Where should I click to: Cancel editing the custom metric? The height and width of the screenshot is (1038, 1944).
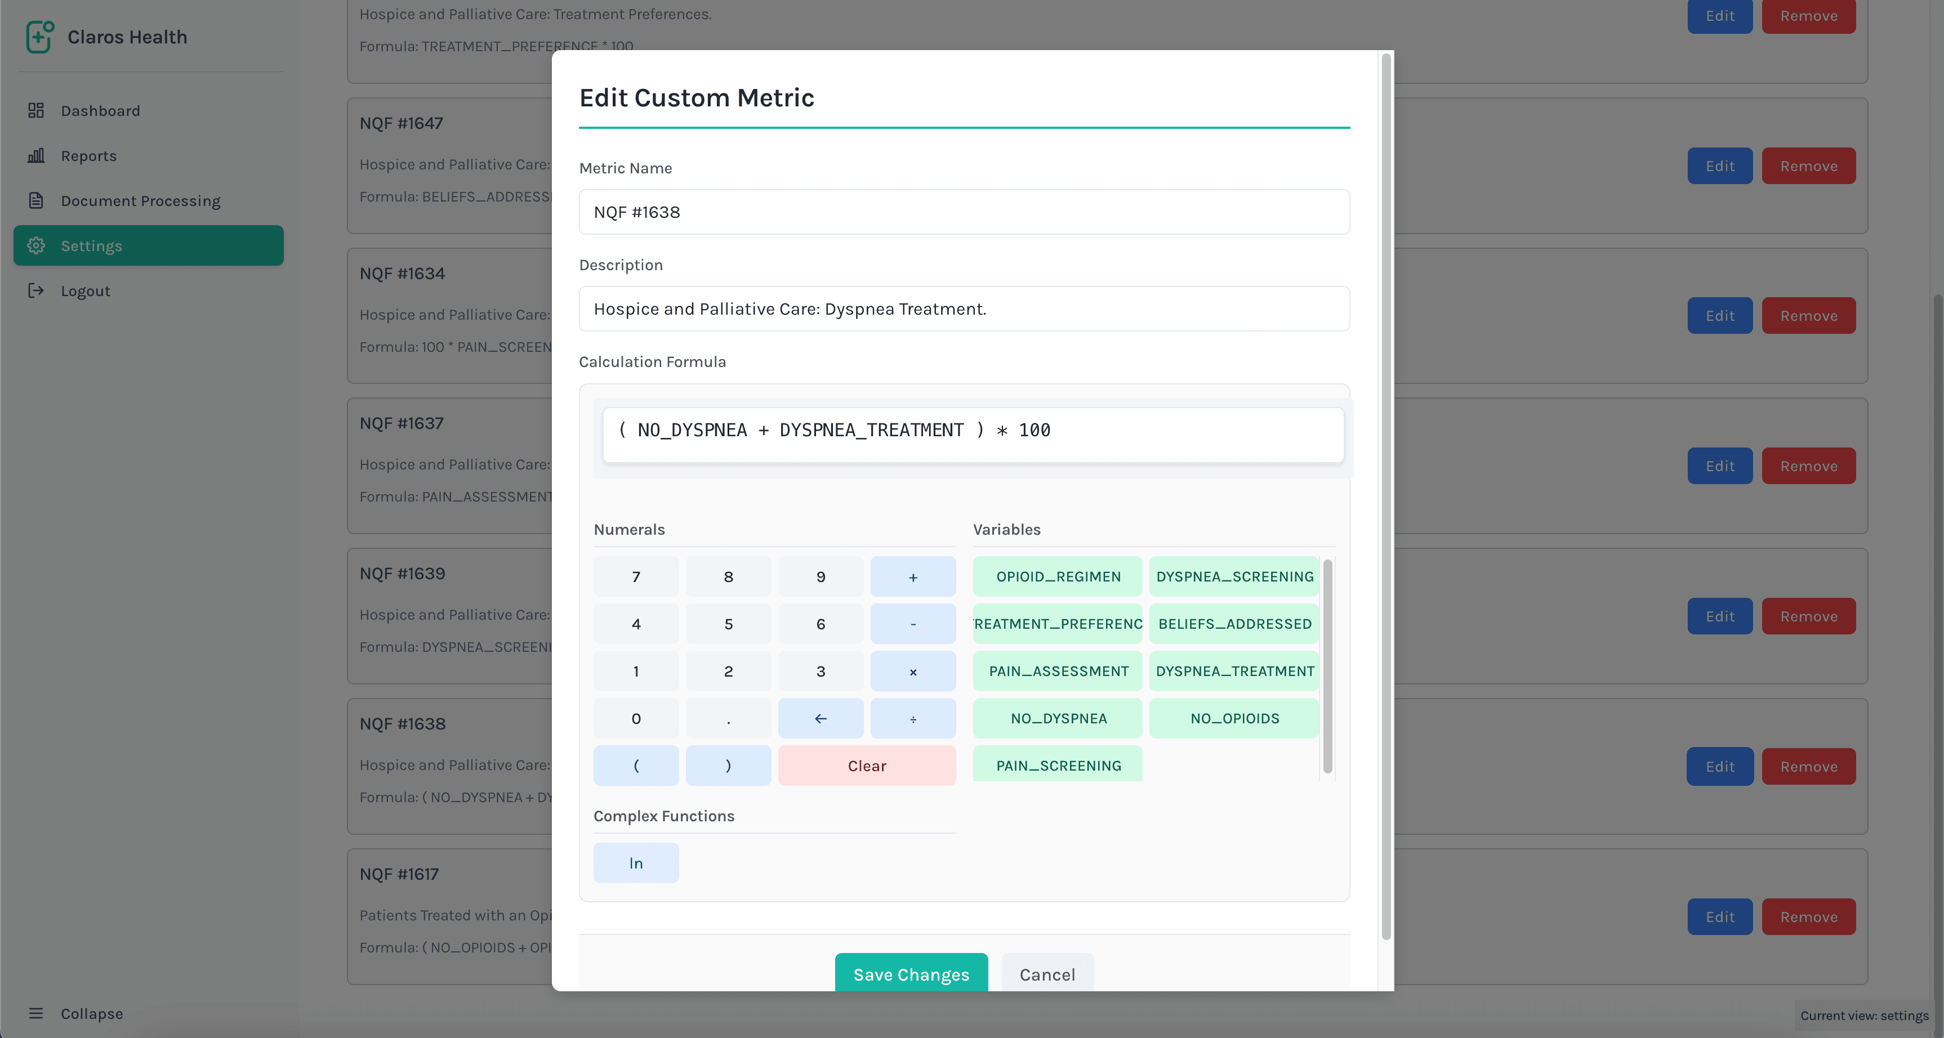(x=1047, y=973)
